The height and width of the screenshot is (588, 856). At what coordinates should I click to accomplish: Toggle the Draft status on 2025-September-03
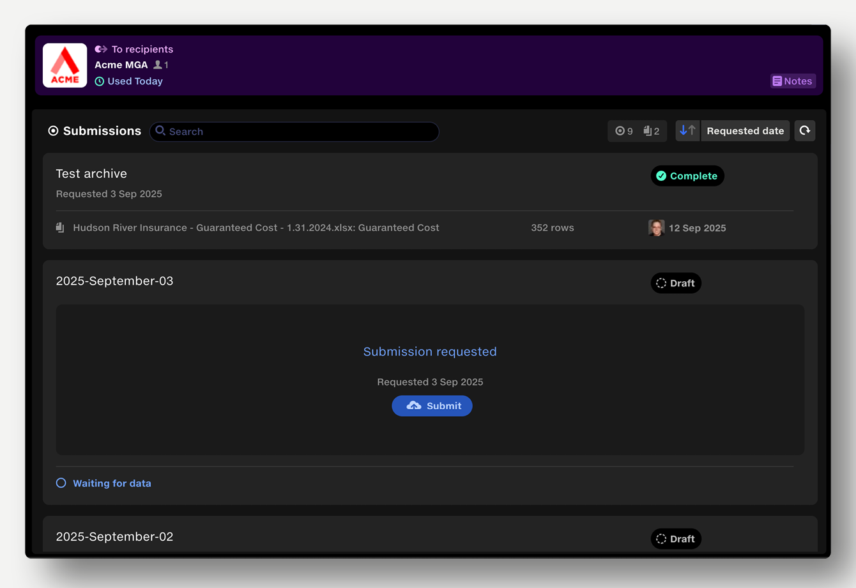[x=676, y=282]
